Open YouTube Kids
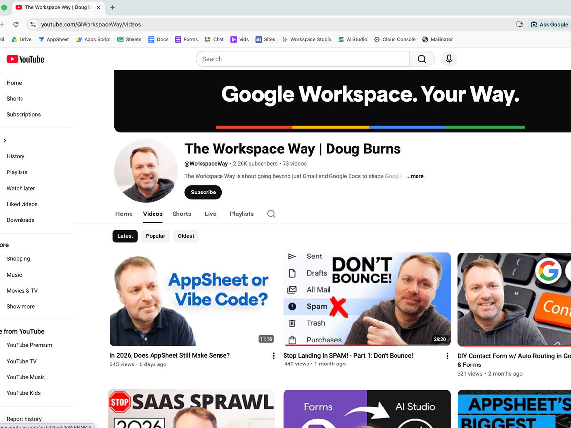This screenshot has width=571, height=428. [23, 393]
